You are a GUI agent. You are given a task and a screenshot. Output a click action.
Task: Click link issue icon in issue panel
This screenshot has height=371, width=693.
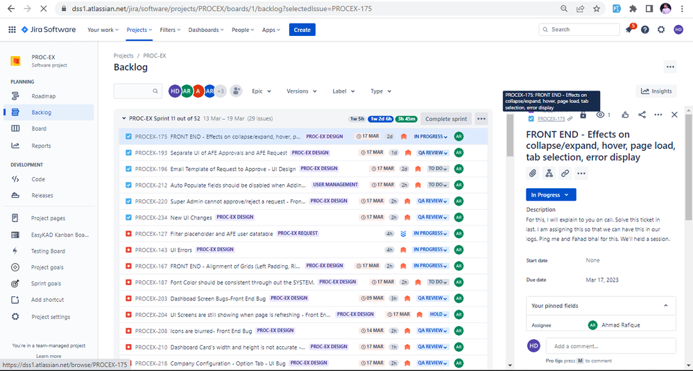tap(565, 173)
